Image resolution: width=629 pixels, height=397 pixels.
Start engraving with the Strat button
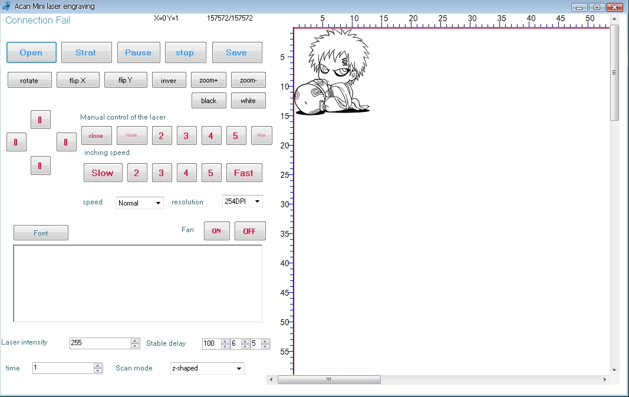coord(86,52)
